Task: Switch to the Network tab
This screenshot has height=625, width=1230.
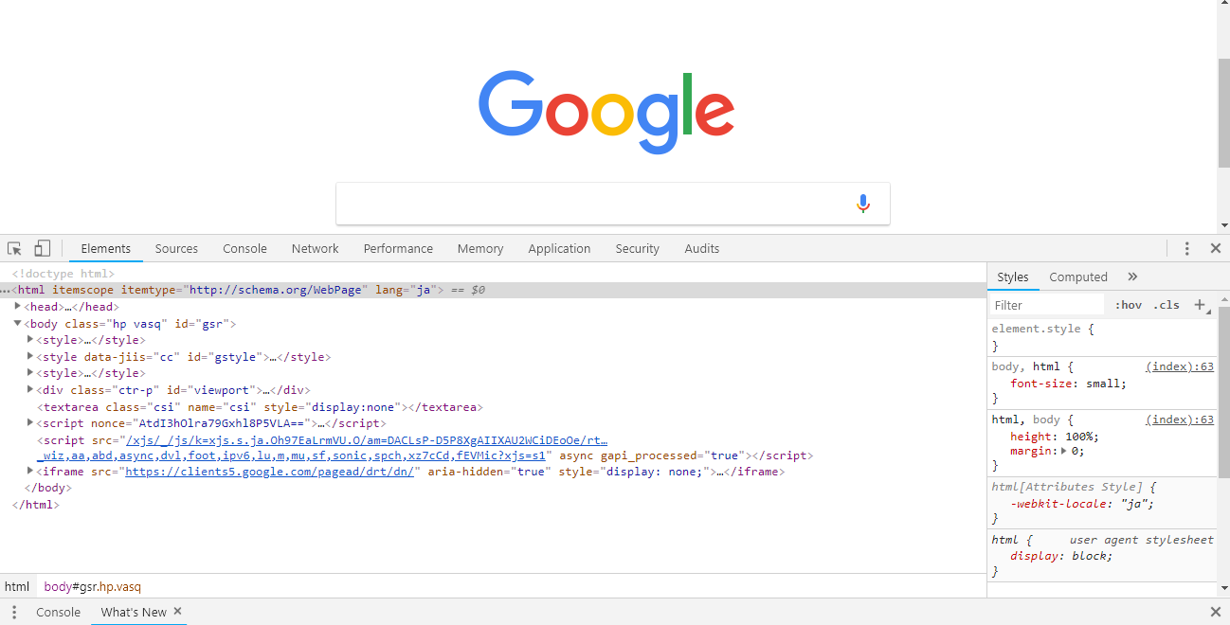Action: point(315,248)
